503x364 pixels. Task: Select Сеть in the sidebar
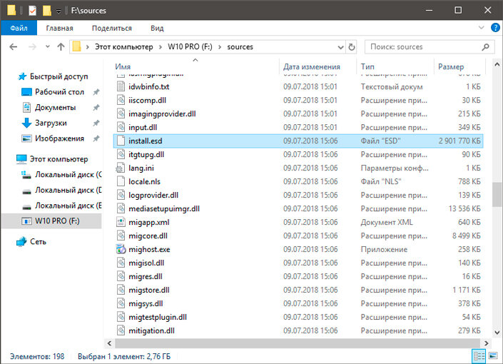pos(38,242)
